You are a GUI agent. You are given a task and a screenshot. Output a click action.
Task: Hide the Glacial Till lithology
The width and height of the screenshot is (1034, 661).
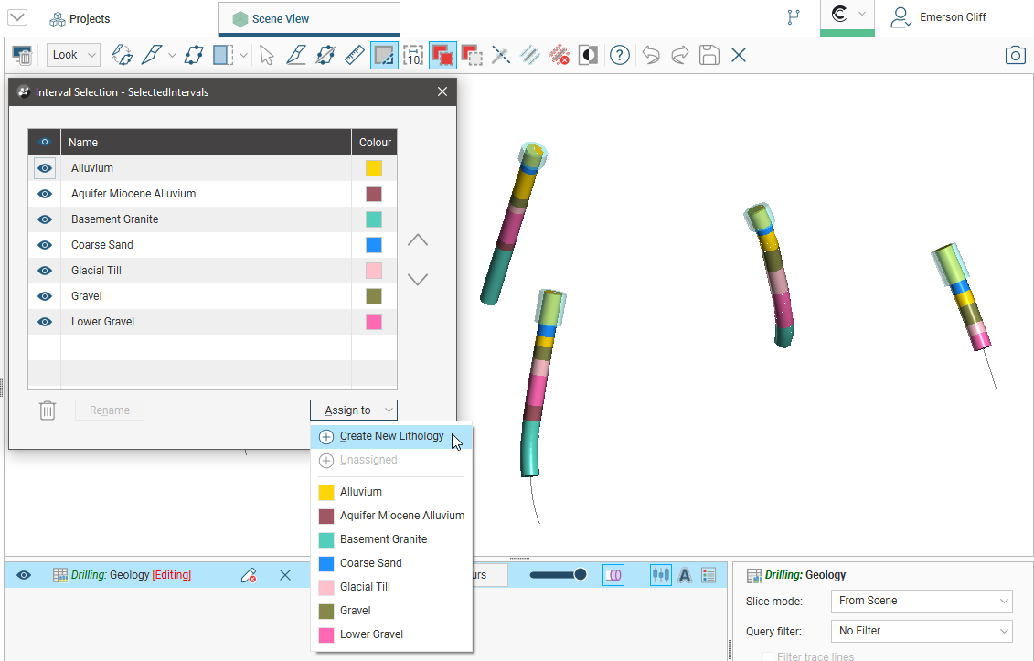[x=44, y=271]
